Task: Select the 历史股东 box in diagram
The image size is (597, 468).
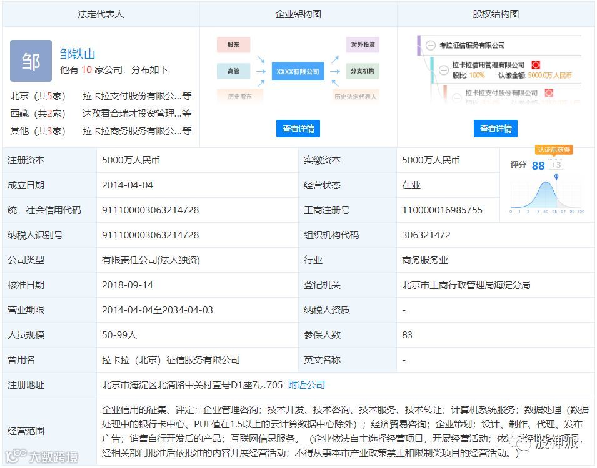Action: [239, 96]
